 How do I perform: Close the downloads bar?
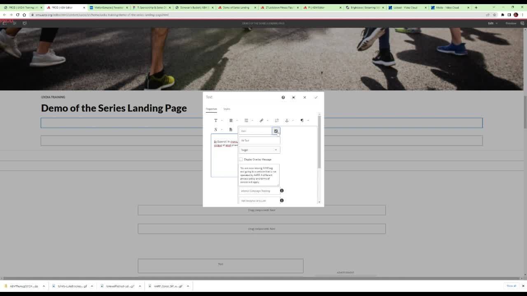[x=523, y=286]
